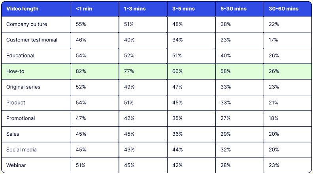Click the Video length column header
Viewport: 313px width, 174px height.
click(22, 9)
